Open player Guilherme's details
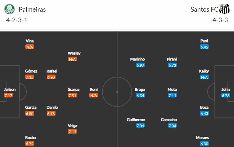The height and width of the screenshot is (147, 234). (x=136, y=120)
